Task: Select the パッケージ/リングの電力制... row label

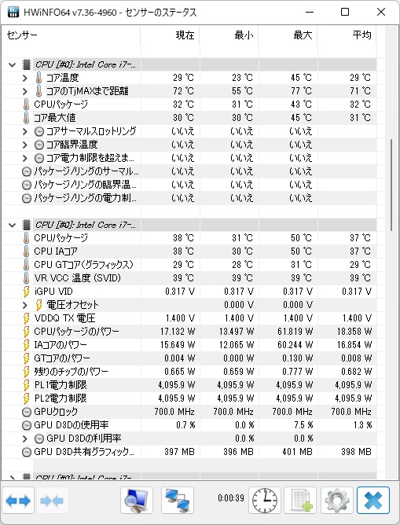Action: pos(86,198)
